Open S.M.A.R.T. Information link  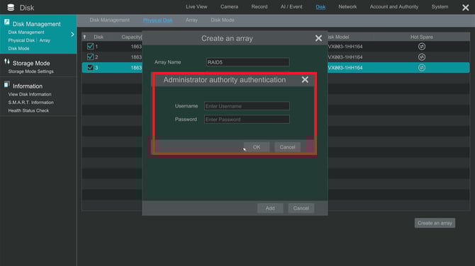tap(30, 103)
